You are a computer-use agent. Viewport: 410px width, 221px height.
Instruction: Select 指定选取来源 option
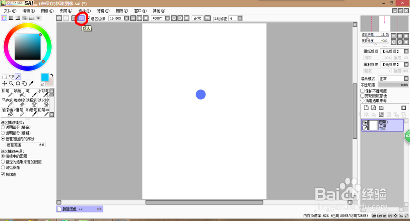click(362, 100)
